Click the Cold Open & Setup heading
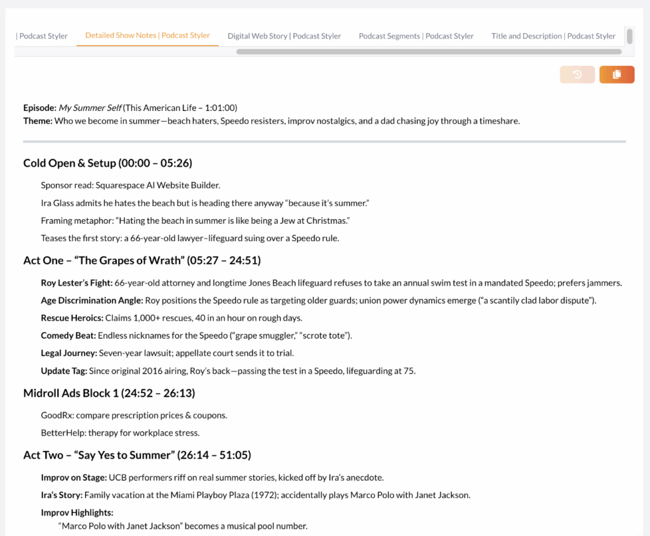 pos(107,163)
